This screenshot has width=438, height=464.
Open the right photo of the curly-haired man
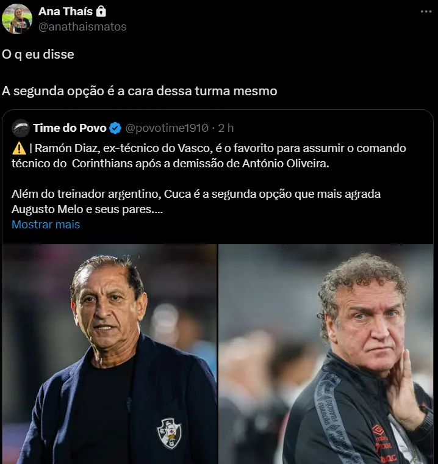point(326,354)
